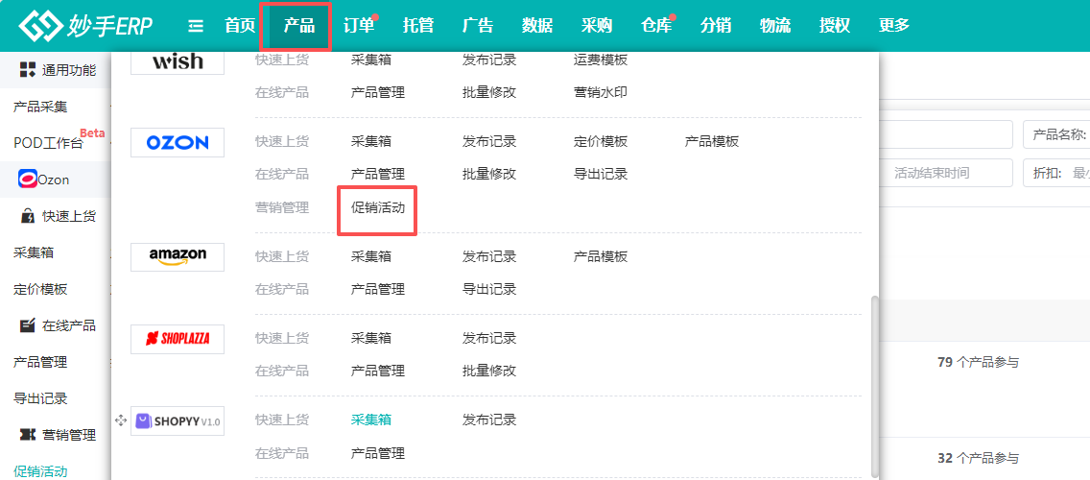The image size is (1090, 480).
Task: Open 导出记录 in the amazon section
Action: [489, 289]
